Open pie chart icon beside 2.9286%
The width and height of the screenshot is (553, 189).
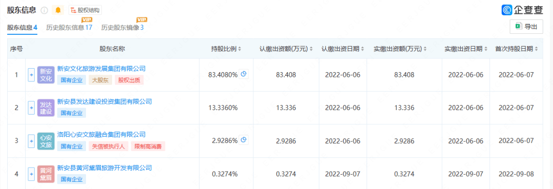coord(244,140)
